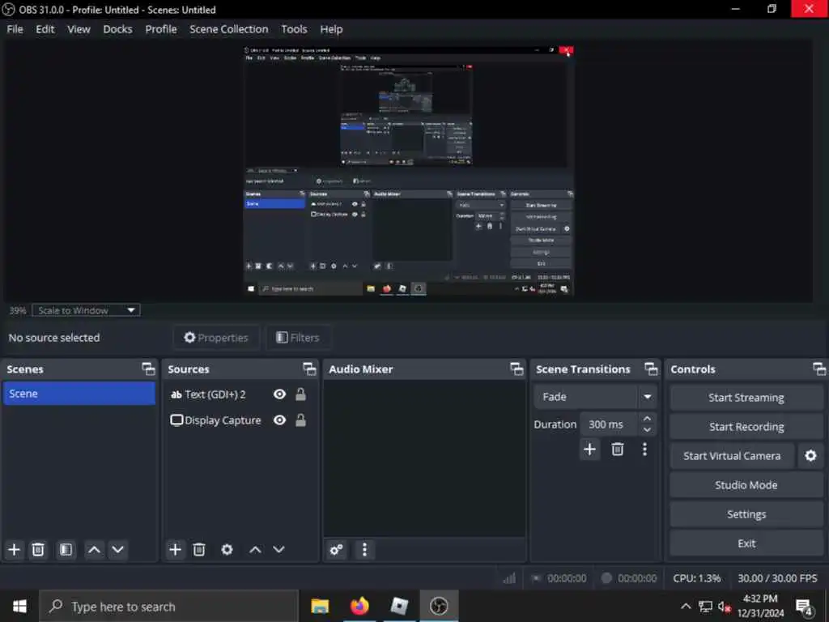Open OBS Settings button
The image size is (829, 622).
[x=746, y=514]
